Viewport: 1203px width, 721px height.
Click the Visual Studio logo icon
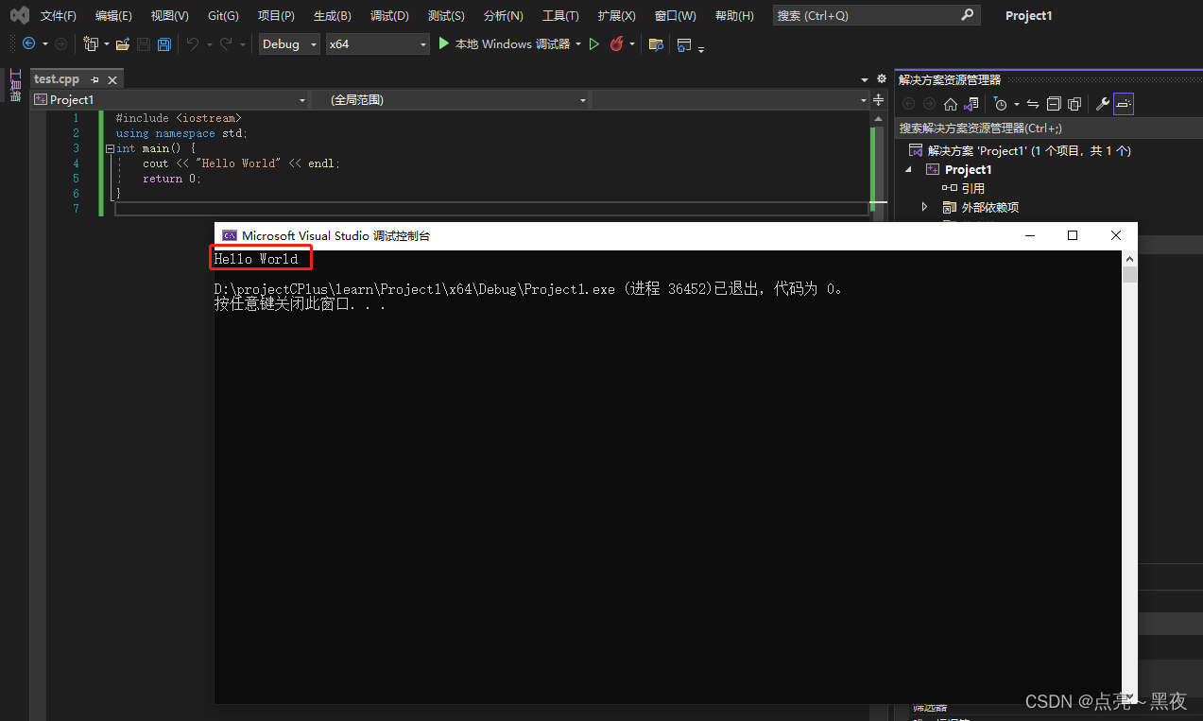(19, 15)
